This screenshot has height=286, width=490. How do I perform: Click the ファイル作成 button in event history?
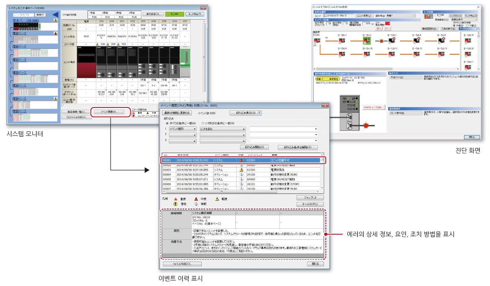pos(182,264)
